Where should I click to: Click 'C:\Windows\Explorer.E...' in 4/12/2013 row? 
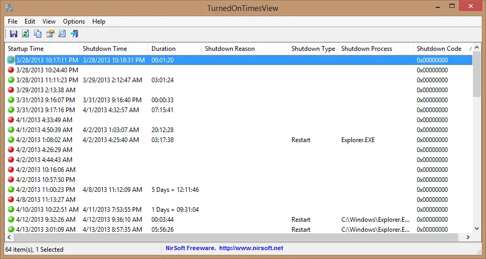(375, 219)
